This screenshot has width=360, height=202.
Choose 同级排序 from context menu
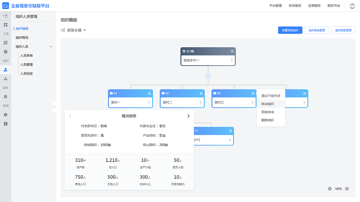point(271,112)
